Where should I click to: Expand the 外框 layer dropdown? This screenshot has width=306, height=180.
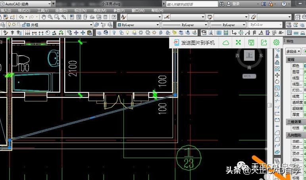(91, 25)
